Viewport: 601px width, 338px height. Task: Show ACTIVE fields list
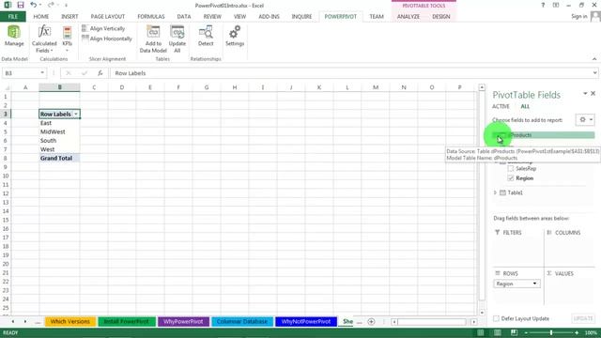(501, 106)
